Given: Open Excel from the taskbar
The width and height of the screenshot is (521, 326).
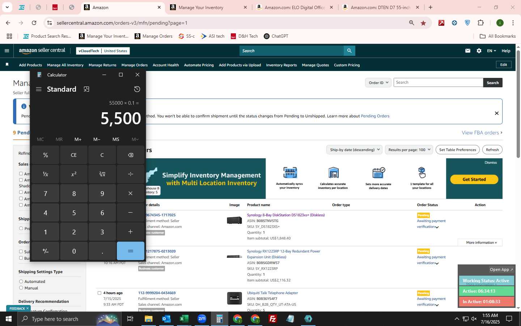Looking at the screenshot, I should 184,319.
